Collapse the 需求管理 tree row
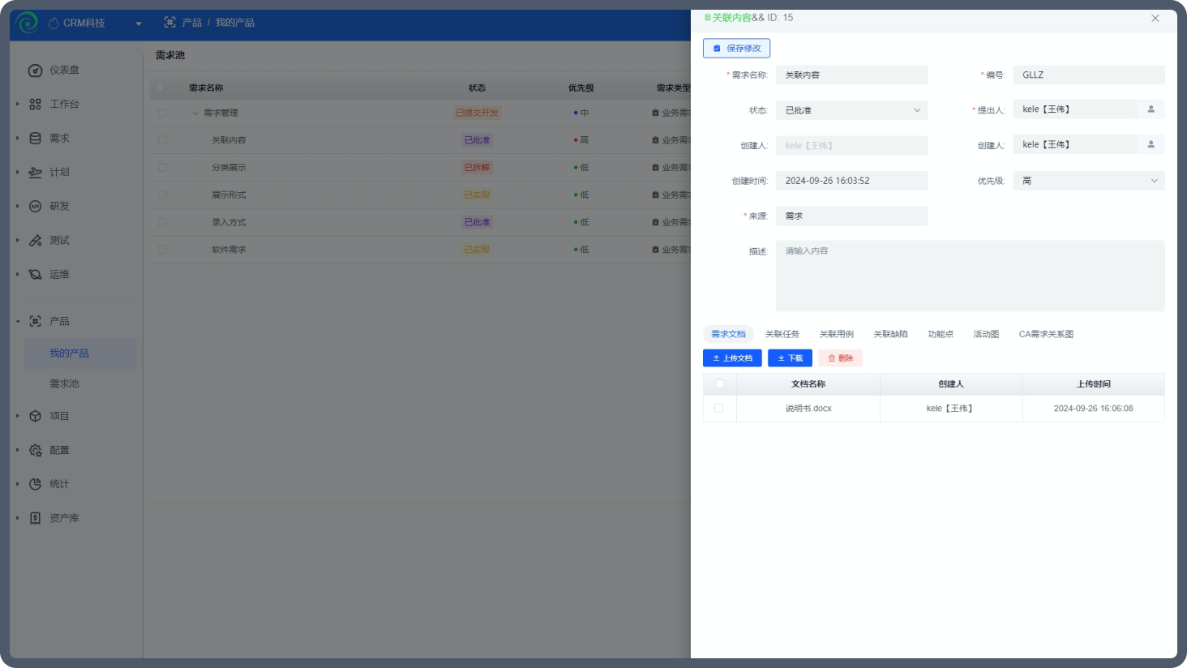Image resolution: width=1187 pixels, height=668 pixels. pos(195,113)
